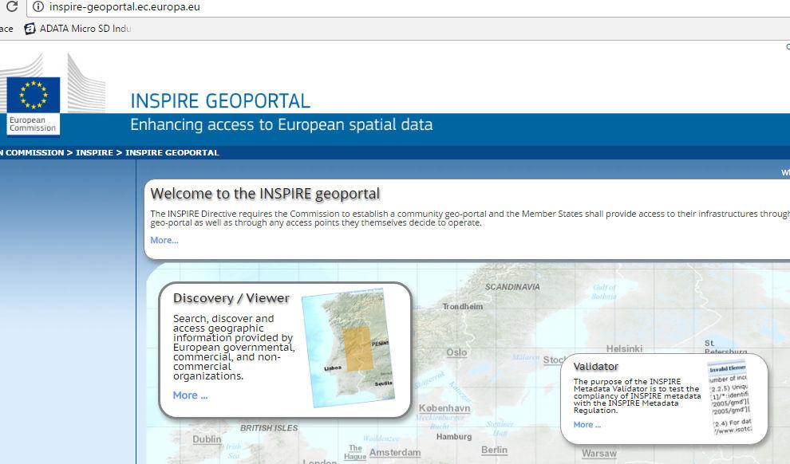Click BRITISH ISLES label on the map
The height and width of the screenshot is (464, 790).
(x=269, y=428)
